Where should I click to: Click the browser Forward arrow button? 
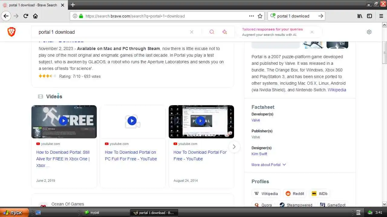point(16,16)
